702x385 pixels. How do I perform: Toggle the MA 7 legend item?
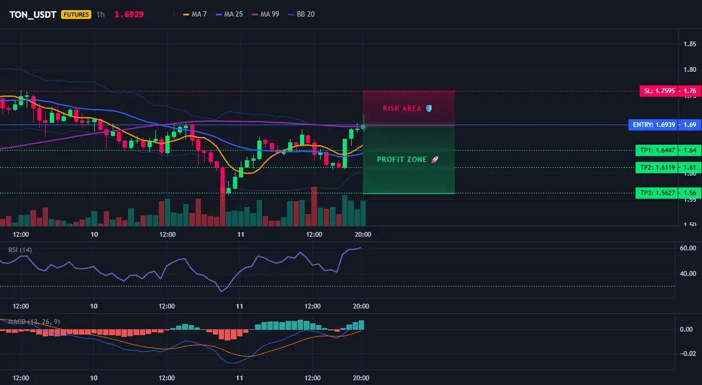[x=194, y=14]
